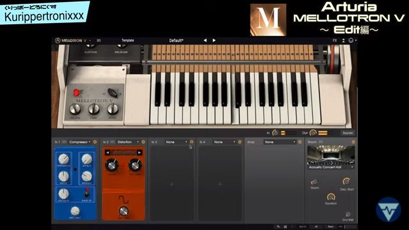Click the undo arrow in bottom toolbar

point(279,227)
